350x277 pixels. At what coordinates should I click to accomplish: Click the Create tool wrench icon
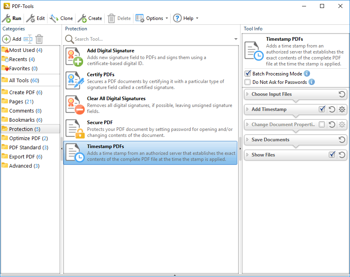pyautogui.click(x=82, y=18)
